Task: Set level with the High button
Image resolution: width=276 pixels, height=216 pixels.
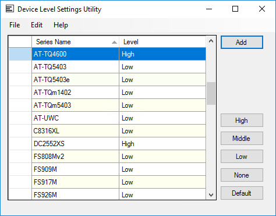Action: (242, 121)
